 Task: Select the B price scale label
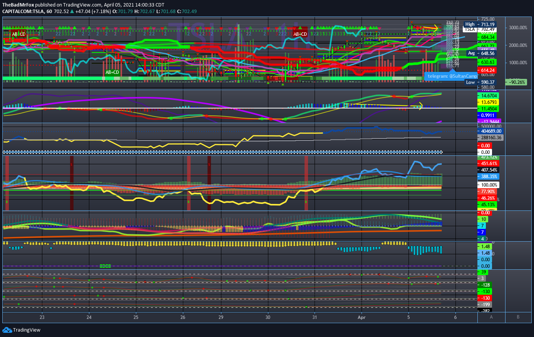coord(518,317)
